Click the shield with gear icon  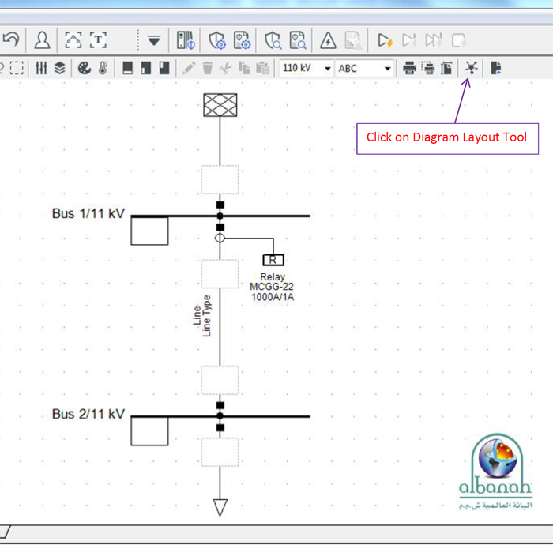coord(217,39)
